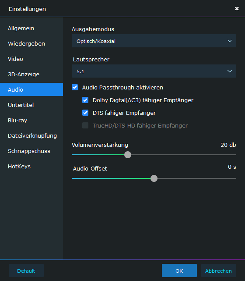The width and height of the screenshot is (245, 281).
Task: Cancel changes with Abbrechen
Action: [x=219, y=270]
